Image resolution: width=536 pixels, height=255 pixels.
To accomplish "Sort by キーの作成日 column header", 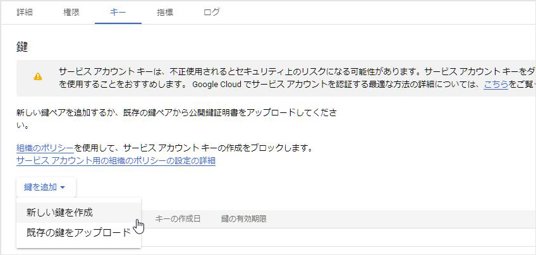I will [x=178, y=219].
